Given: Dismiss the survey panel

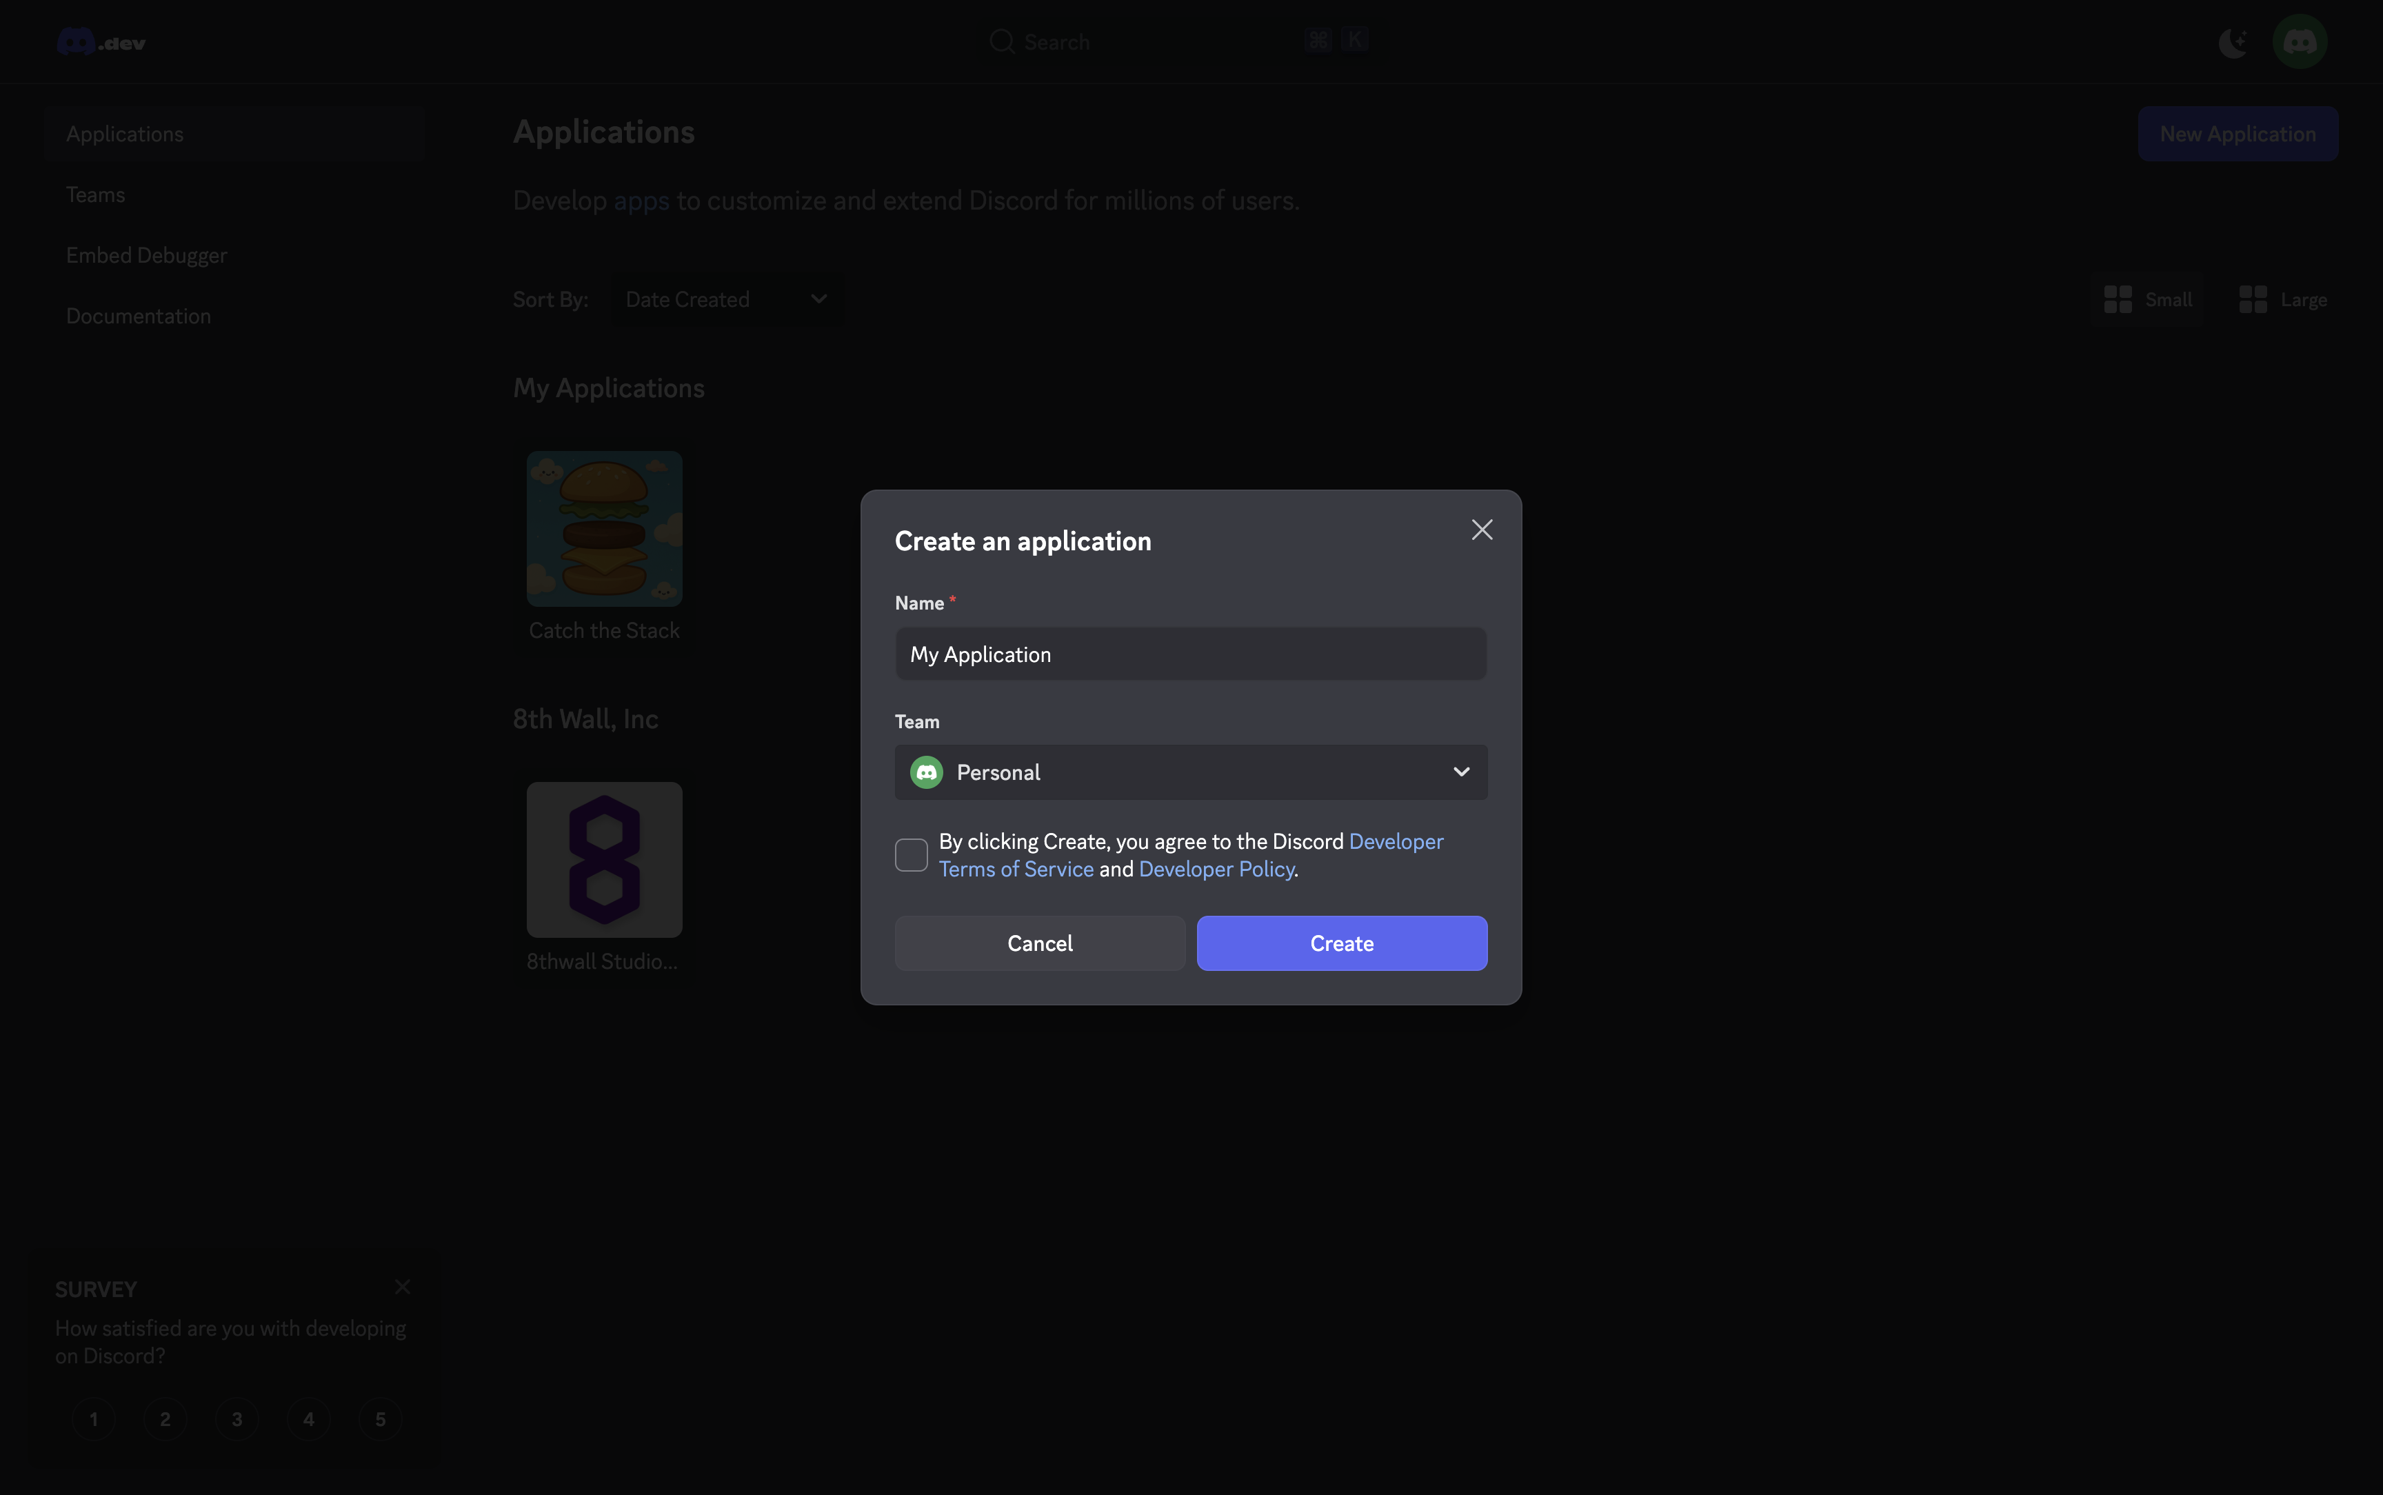Looking at the screenshot, I should click(402, 1286).
